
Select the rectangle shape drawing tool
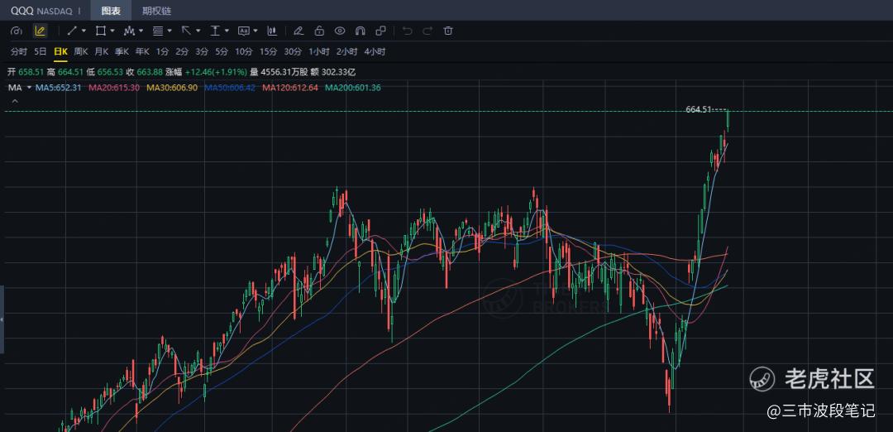101,31
